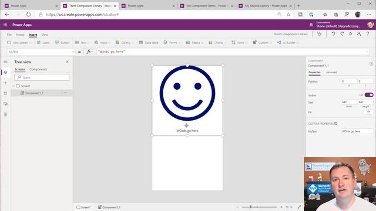Open the Input controls dropdown
The height and width of the screenshot is (211, 376).
[x=102, y=43]
